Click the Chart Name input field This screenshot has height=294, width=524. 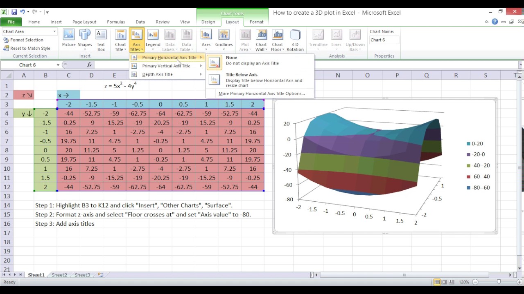384,40
